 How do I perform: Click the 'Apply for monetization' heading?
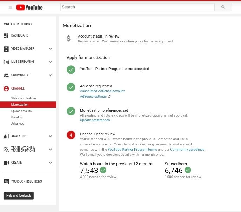(x=88, y=58)
